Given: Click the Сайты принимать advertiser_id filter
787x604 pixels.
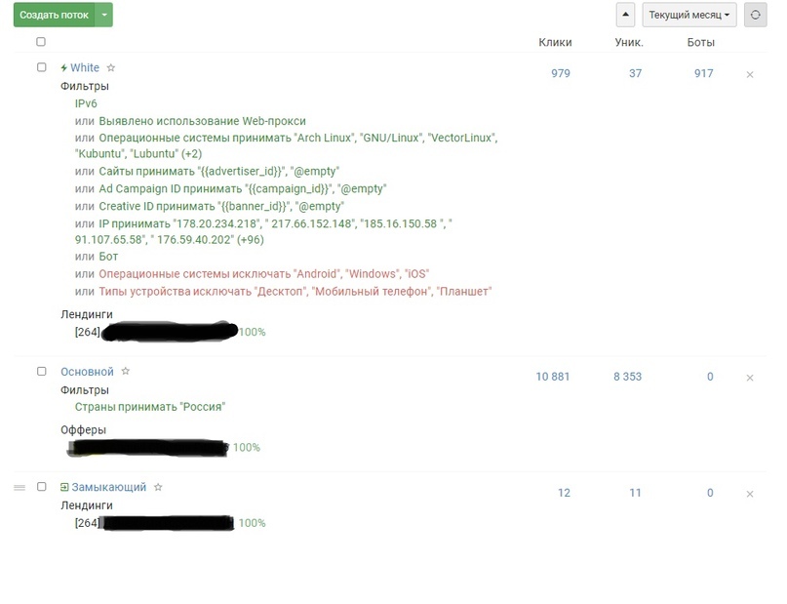Looking at the screenshot, I should (219, 171).
